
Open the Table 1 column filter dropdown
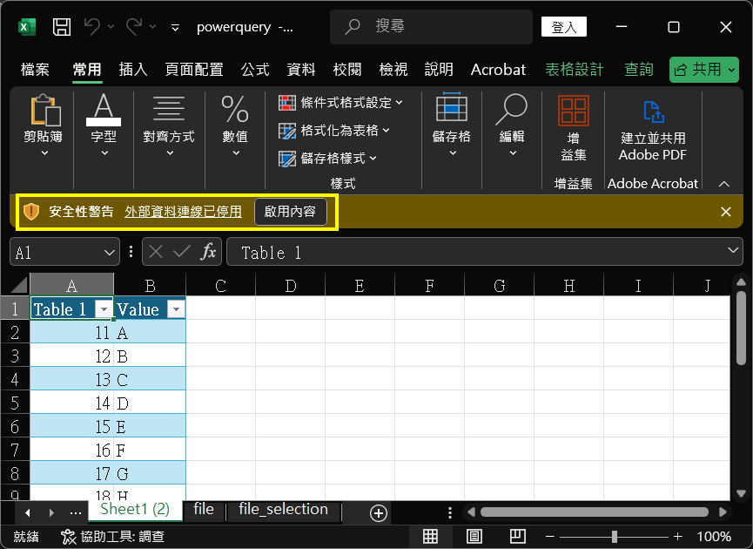tap(104, 309)
